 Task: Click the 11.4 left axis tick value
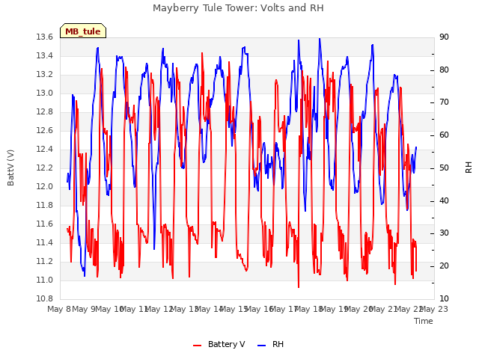tap(45, 242)
